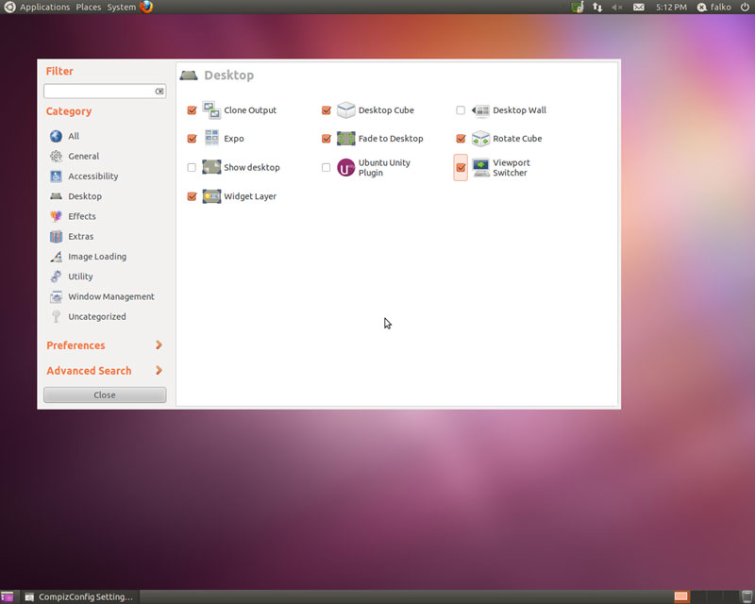Toggle the Viewport Switcher checkbox
The image size is (755, 604).
[461, 168]
